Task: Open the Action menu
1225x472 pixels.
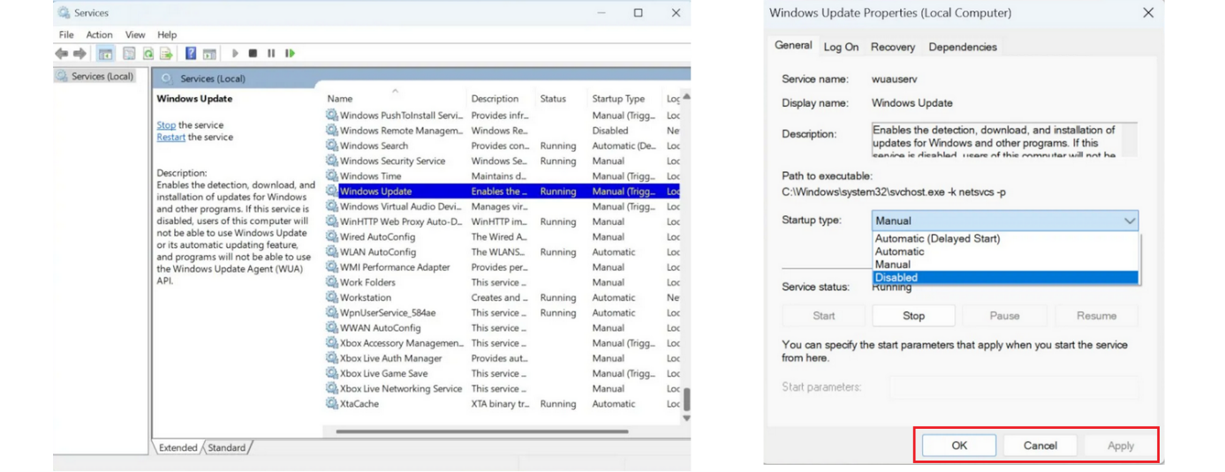Action: click(99, 34)
